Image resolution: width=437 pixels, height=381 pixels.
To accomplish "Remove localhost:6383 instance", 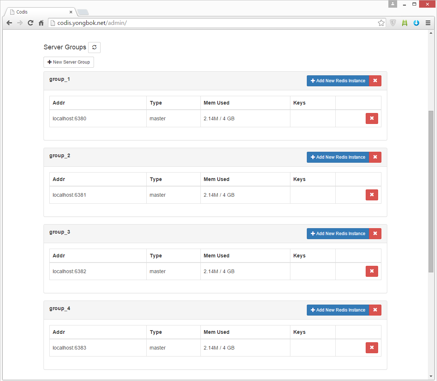I will click(x=372, y=348).
